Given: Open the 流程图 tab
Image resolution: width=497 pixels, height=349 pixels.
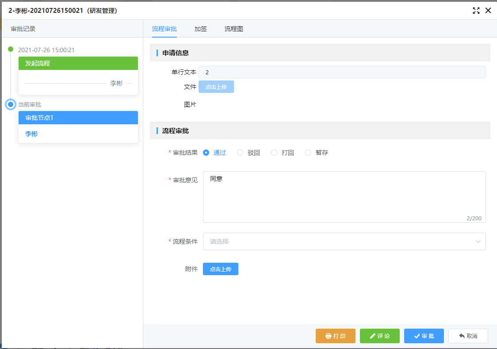Looking at the screenshot, I should tap(234, 29).
